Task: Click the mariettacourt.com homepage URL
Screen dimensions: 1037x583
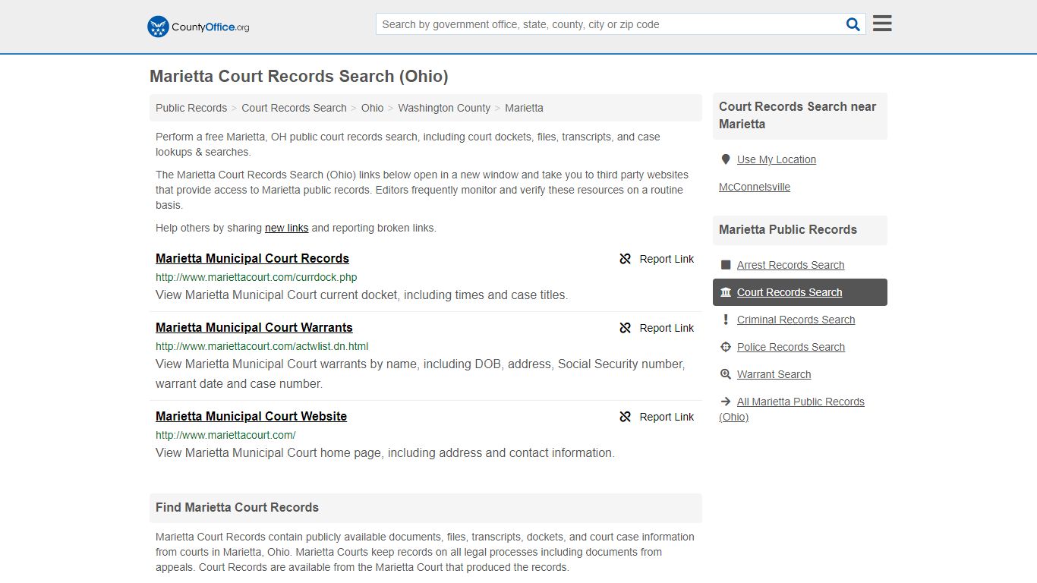Action: [x=225, y=435]
